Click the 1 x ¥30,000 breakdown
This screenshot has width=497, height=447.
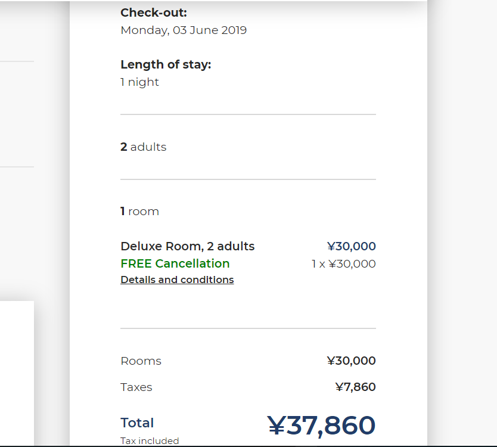(x=343, y=264)
